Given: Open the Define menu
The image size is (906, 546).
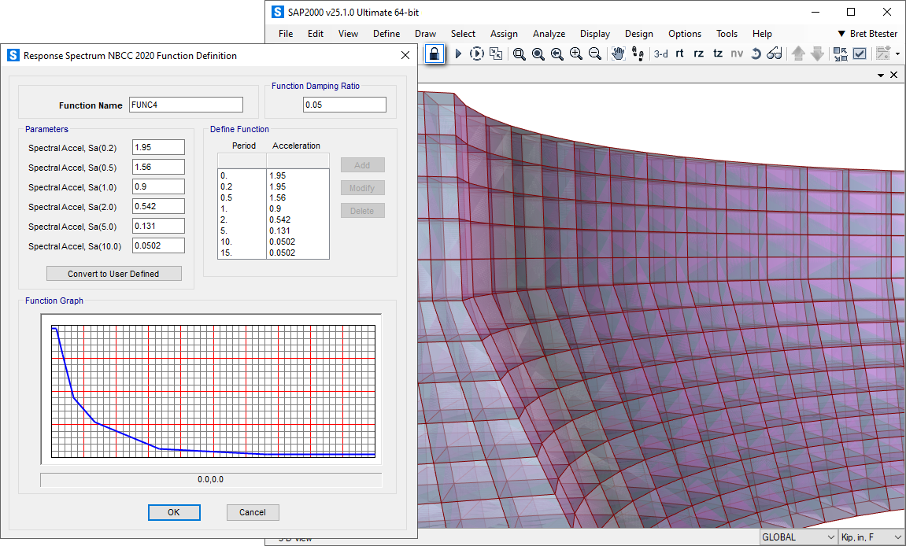Looking at the screenshot, I should [x=386, y=33].
